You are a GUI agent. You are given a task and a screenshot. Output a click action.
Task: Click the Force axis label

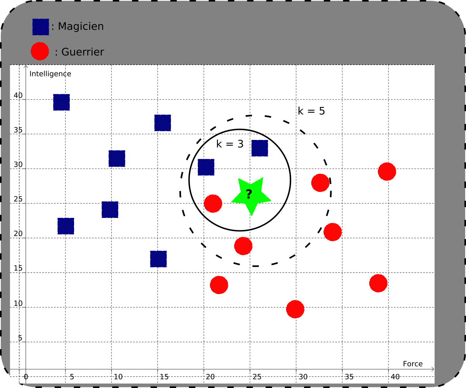413,364
